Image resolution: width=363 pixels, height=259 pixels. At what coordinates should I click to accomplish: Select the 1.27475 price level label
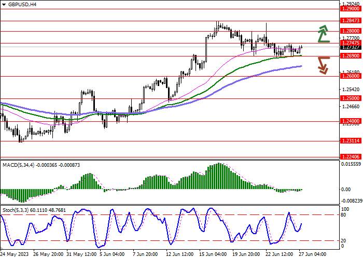(x=351, y=43)
